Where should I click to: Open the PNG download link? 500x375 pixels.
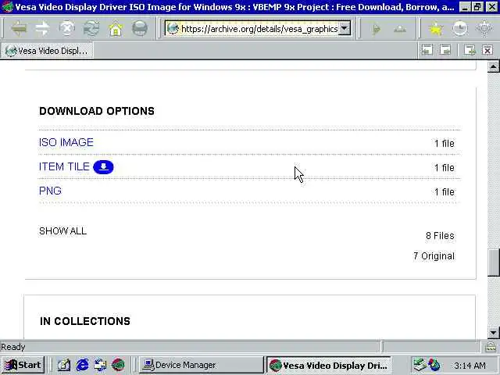50,191
